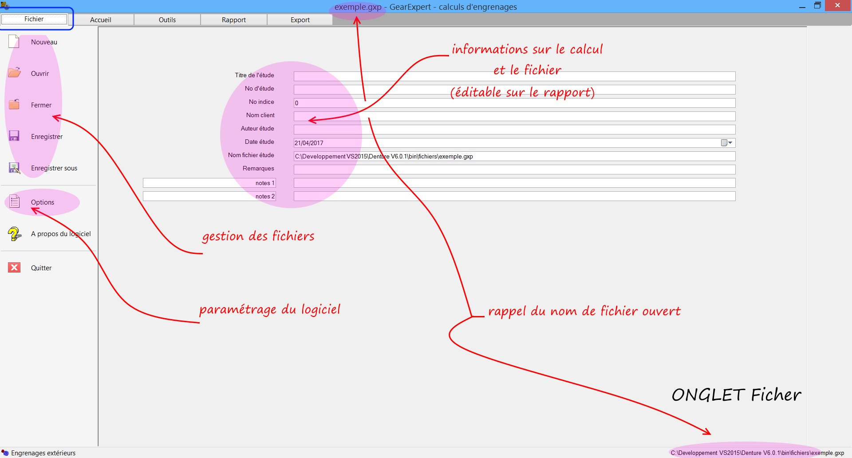The image size is (852, 458).
Task: Open the Outils tab
Action: point(167,20)
